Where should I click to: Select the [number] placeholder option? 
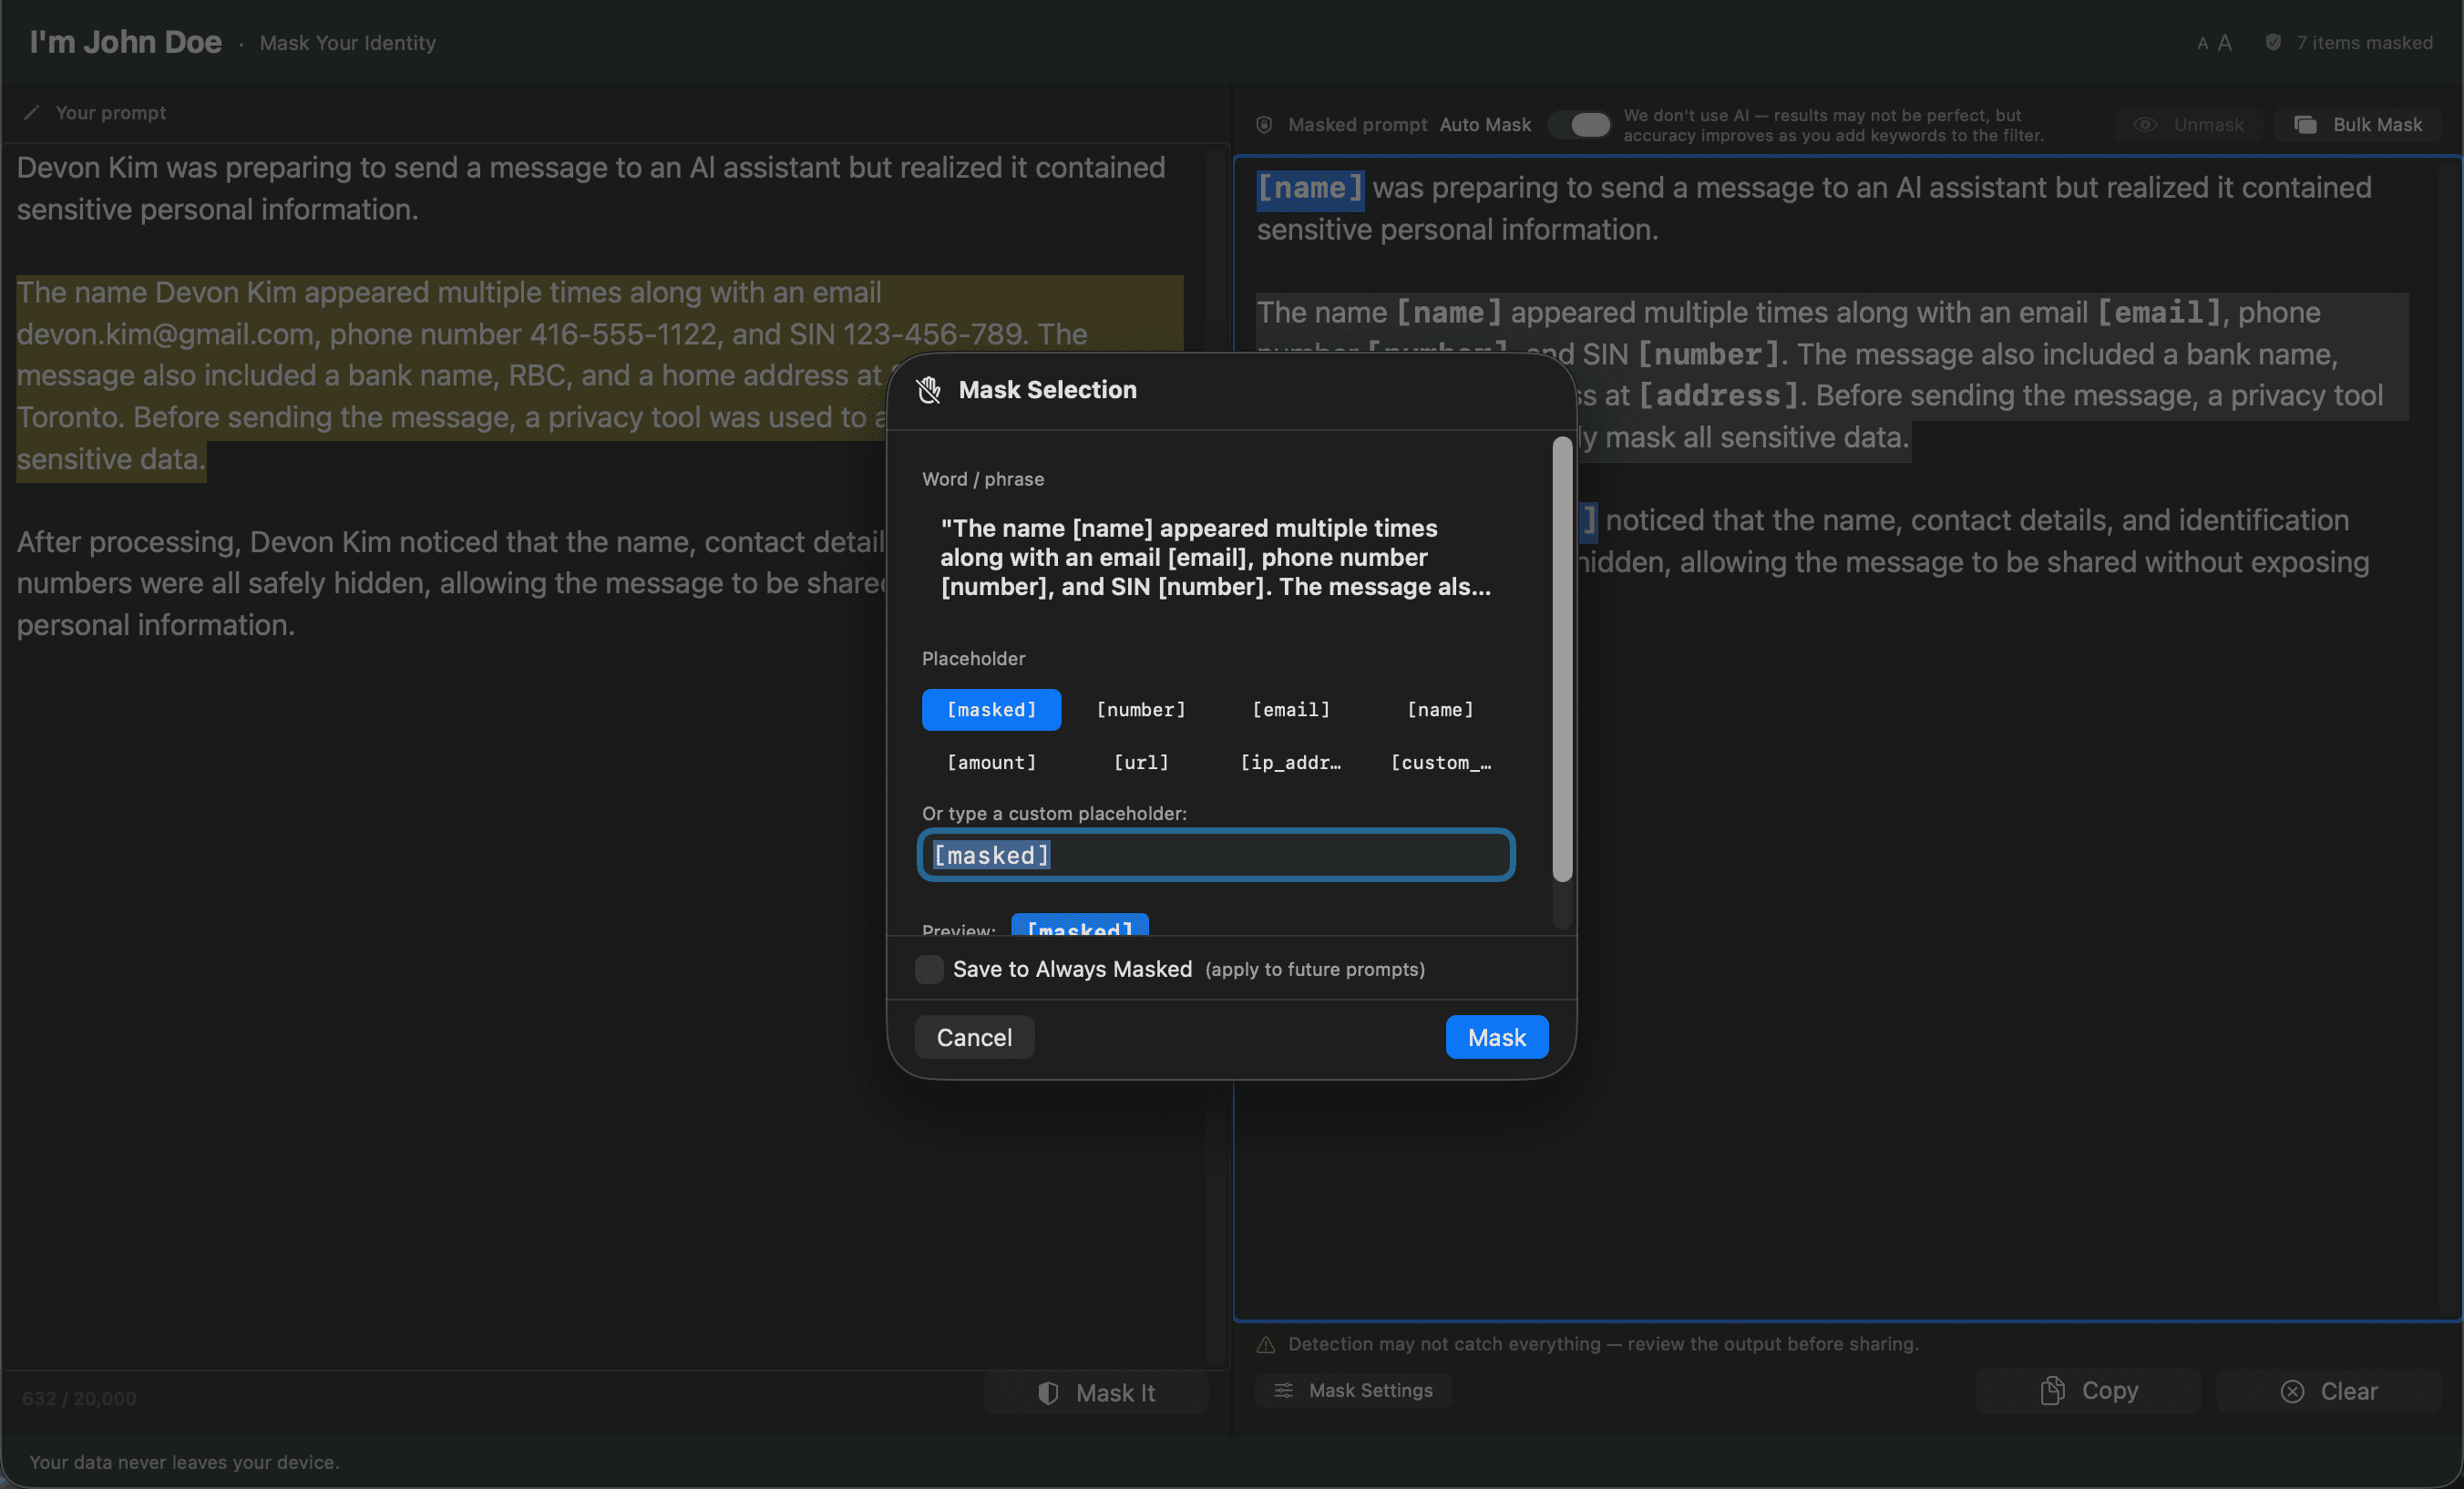(x=1140, y=709)
